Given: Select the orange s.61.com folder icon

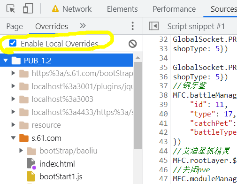Looking at the screenshot, I should [24, 138].
